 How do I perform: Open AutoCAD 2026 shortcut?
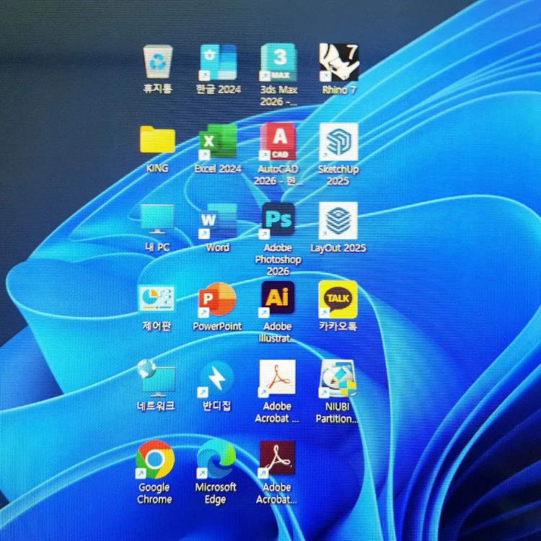point(278,141)
